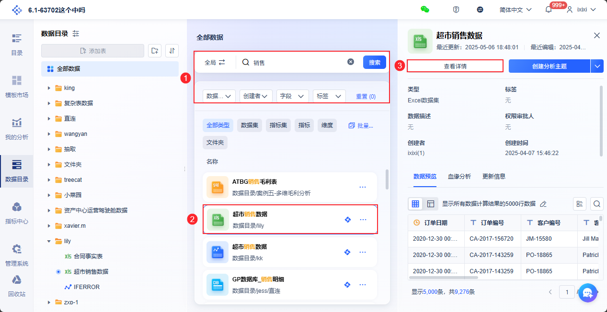Viewport: 607px width, 312px height.
Task: Open the 字段 filter dropdown
Action: pos(293,96)
